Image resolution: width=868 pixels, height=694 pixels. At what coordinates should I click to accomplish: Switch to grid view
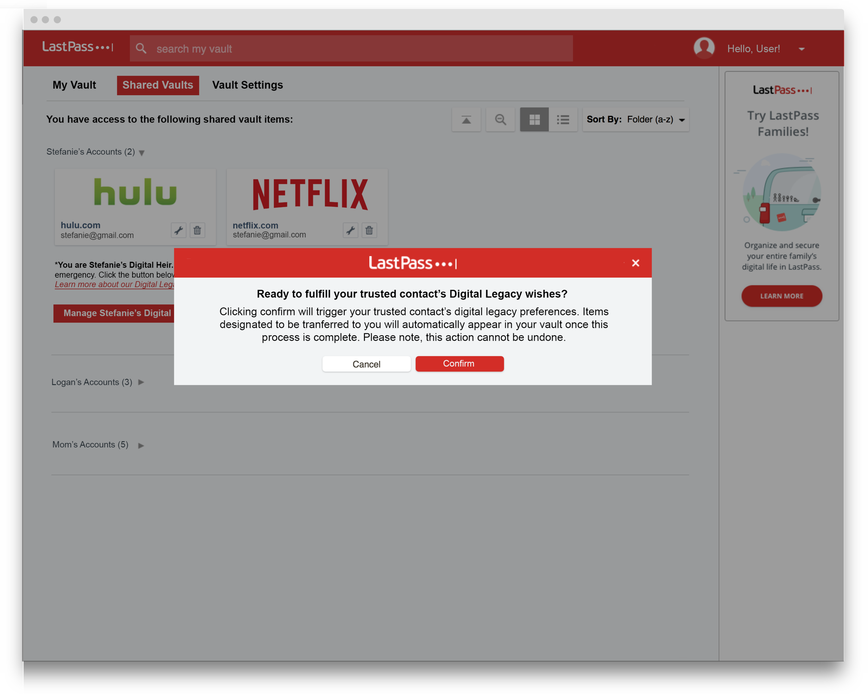pyautogui.click(x=534, y=119)
